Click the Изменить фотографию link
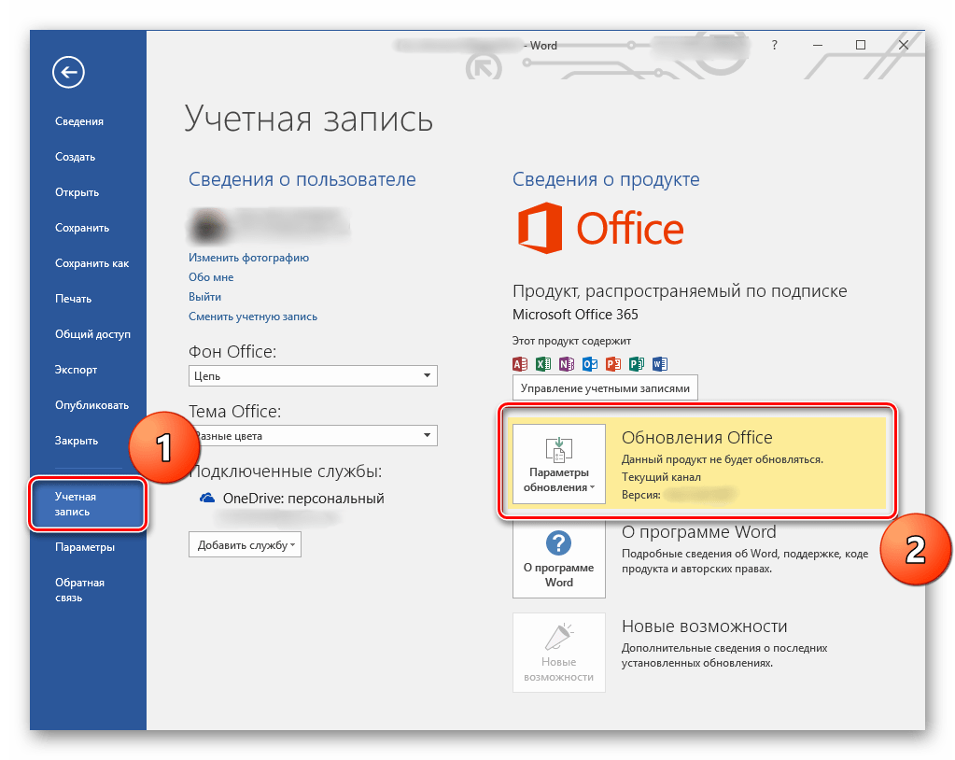955x760 pixels. (x=248, y=258)
